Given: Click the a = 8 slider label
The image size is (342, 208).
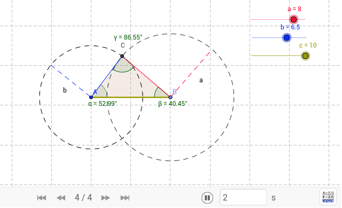Looking at the screenshot, I should tap(294, 9).
